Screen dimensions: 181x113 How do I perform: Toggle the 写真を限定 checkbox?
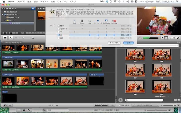(x=120, y=105)
